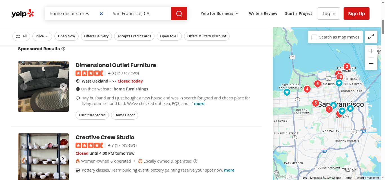Show next photo for Dimensional Outlet Furniture

click(63, 86)
